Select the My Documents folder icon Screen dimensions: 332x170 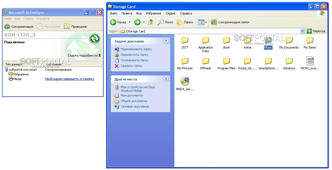(289, 40)
